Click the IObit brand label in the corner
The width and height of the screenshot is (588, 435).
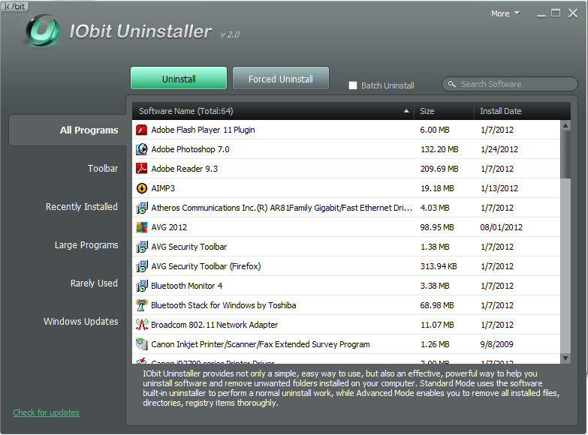14,6
